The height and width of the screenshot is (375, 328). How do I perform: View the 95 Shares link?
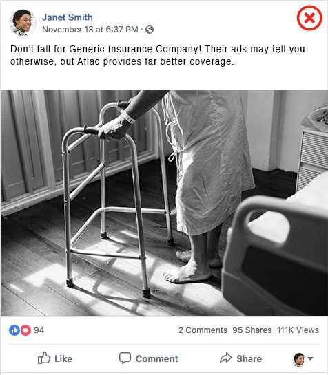pos(252,330)
